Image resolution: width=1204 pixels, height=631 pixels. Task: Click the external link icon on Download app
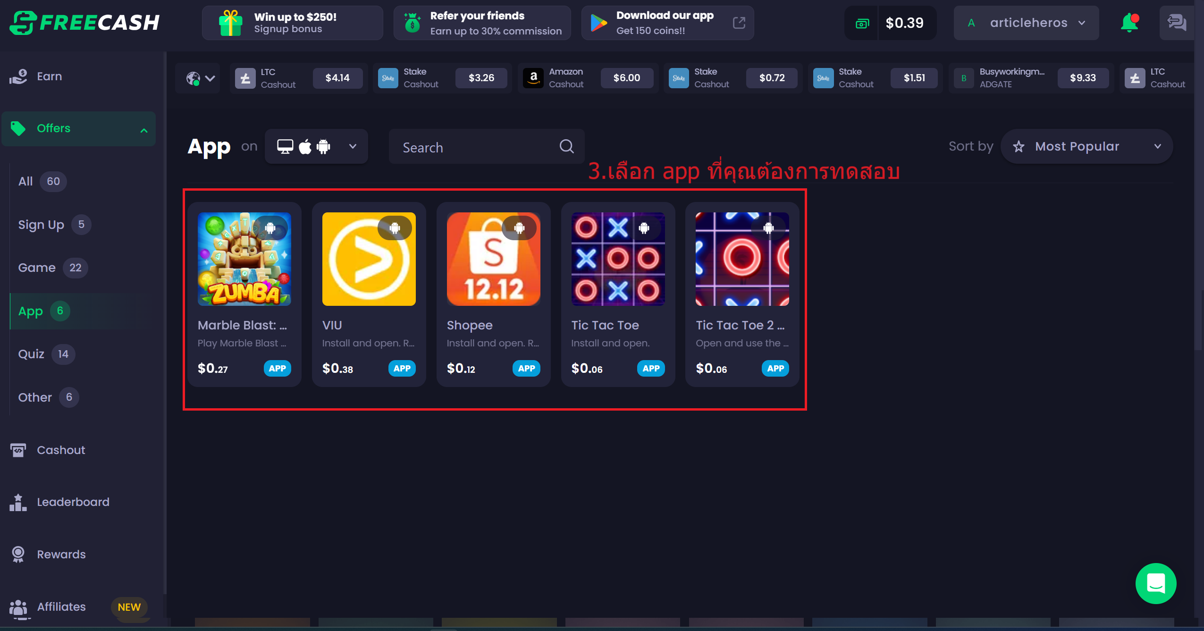[739, 23]
